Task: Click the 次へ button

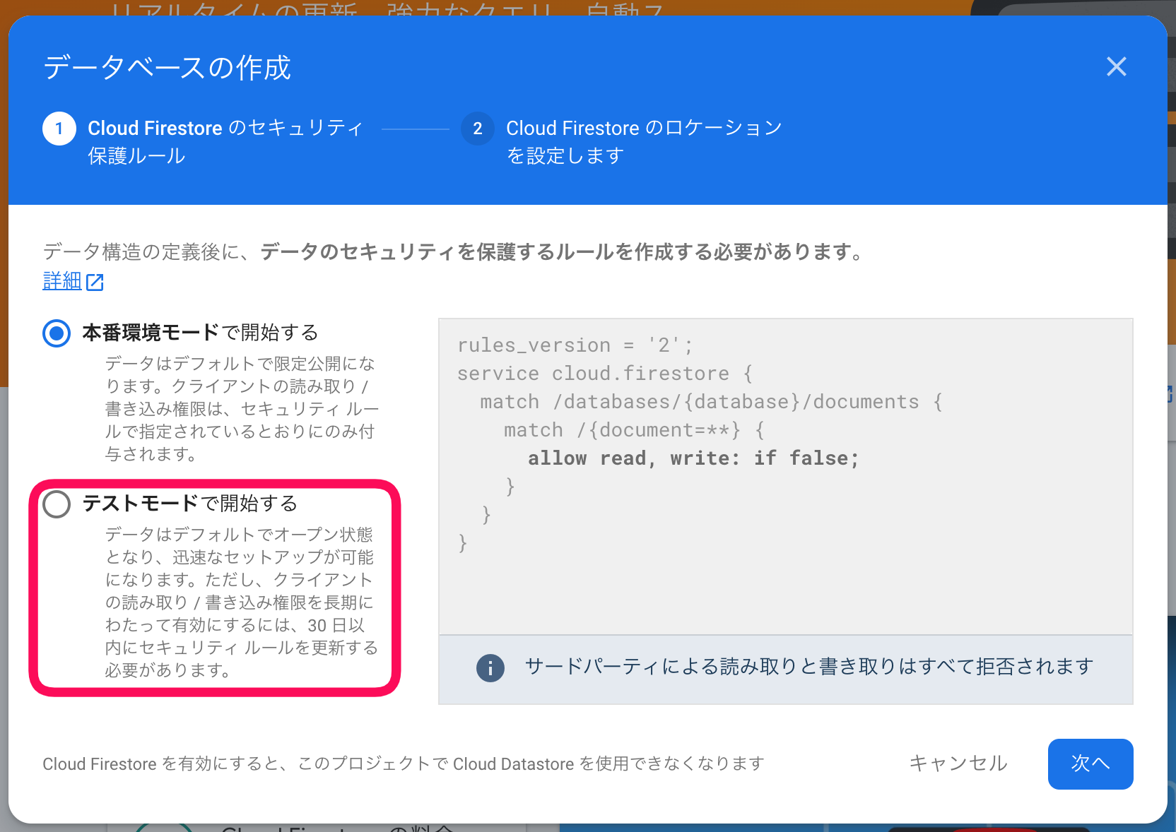Action: click(x=1090, y=763)
